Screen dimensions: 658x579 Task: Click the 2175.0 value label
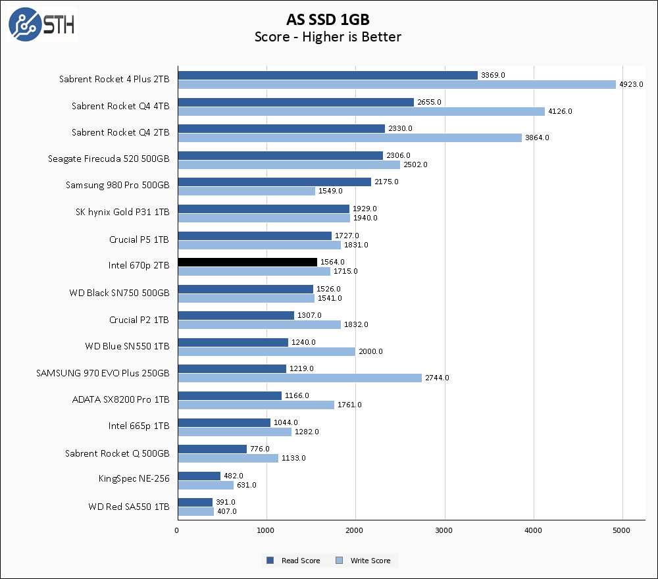[x=386, y=182]
